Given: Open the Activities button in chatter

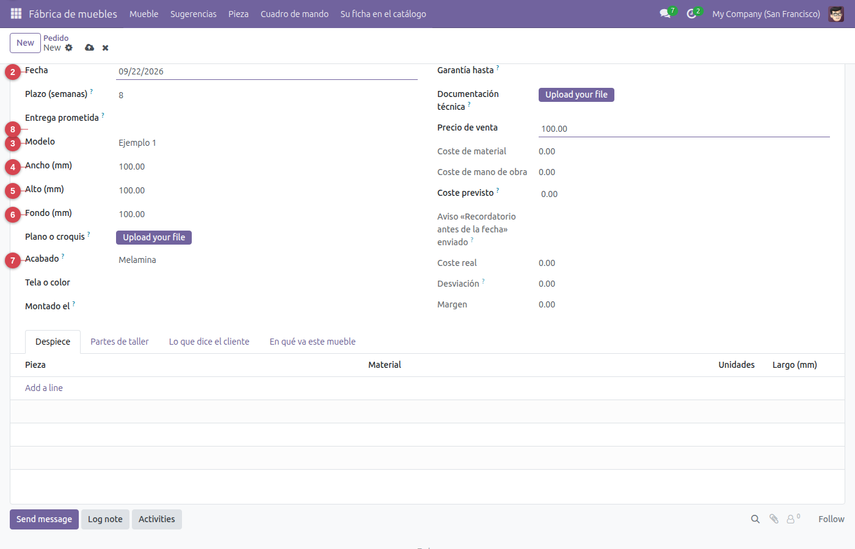Looking at the screenshot, I should [157, 519].
